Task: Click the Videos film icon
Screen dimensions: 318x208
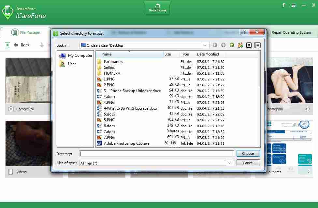Action: pos(10,172)
